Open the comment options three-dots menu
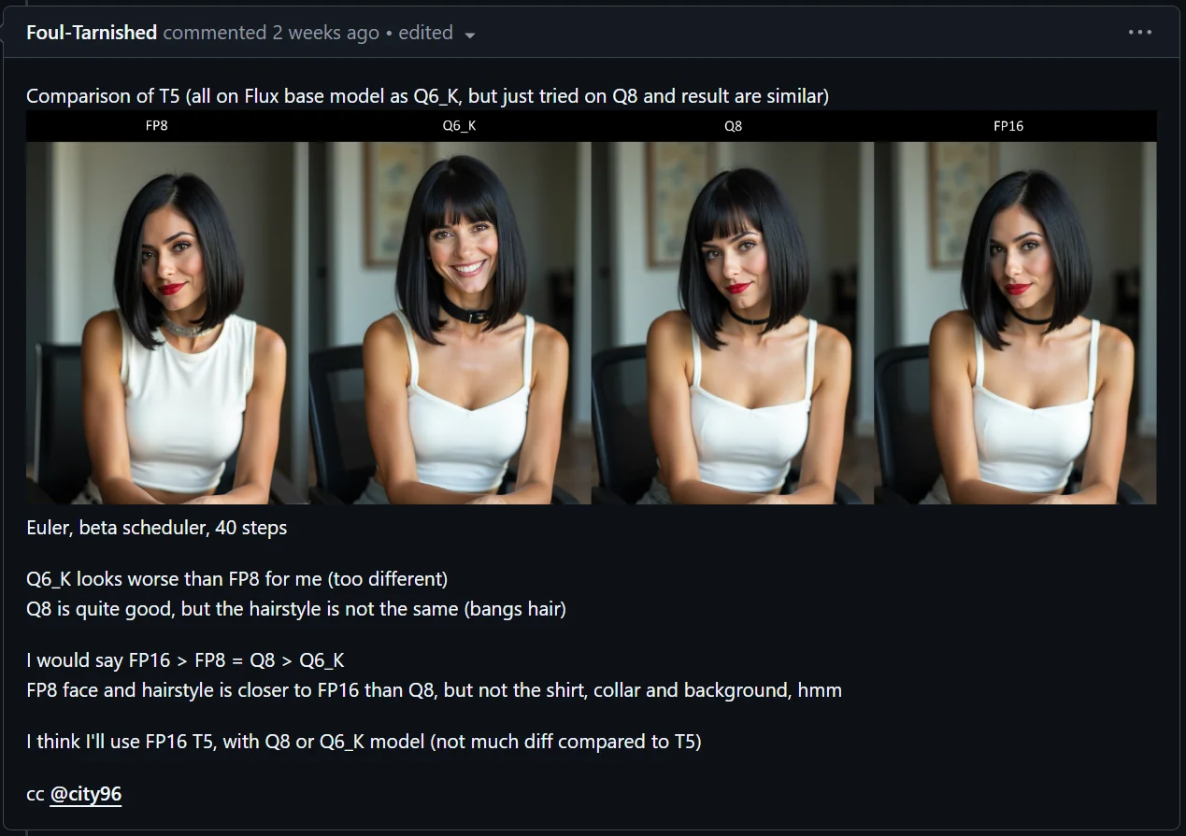The width and height of the screenshot is (1186, 836). [1139, 33]
